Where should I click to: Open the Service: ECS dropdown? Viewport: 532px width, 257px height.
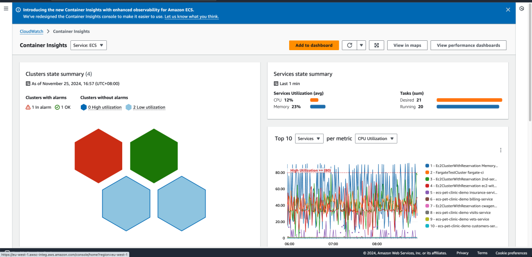tap(89, 45)
